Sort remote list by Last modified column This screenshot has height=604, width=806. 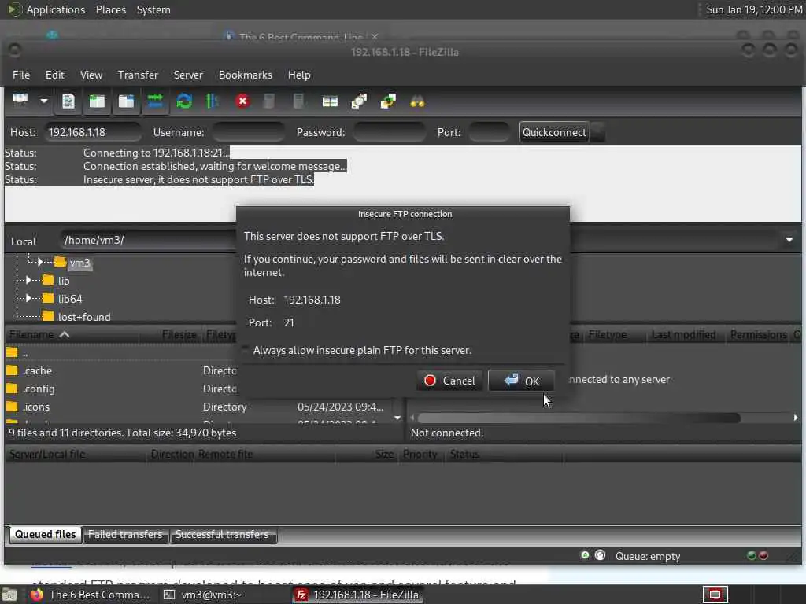point(684,335)
